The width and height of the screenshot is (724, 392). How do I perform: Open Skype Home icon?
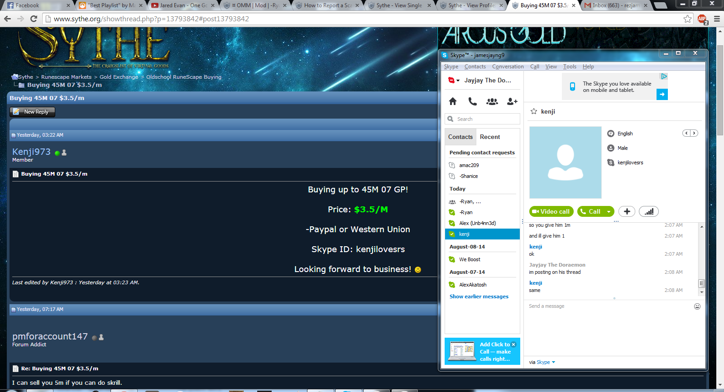click(x=453, y=101)
